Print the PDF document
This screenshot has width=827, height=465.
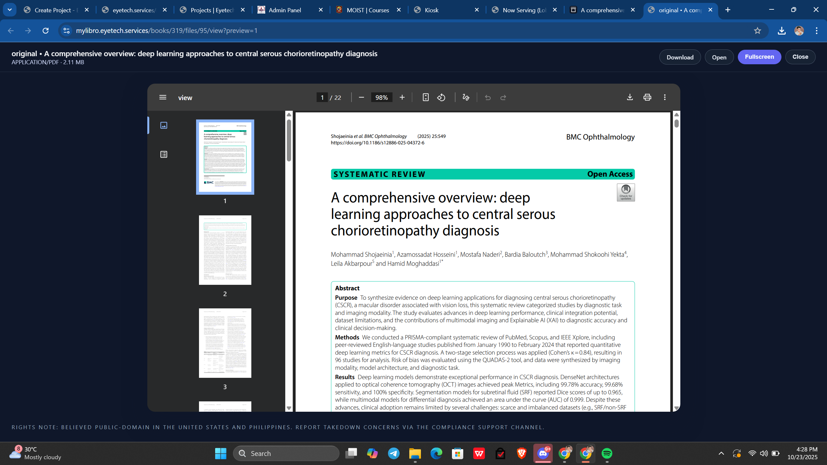click(x=647, y=97)
